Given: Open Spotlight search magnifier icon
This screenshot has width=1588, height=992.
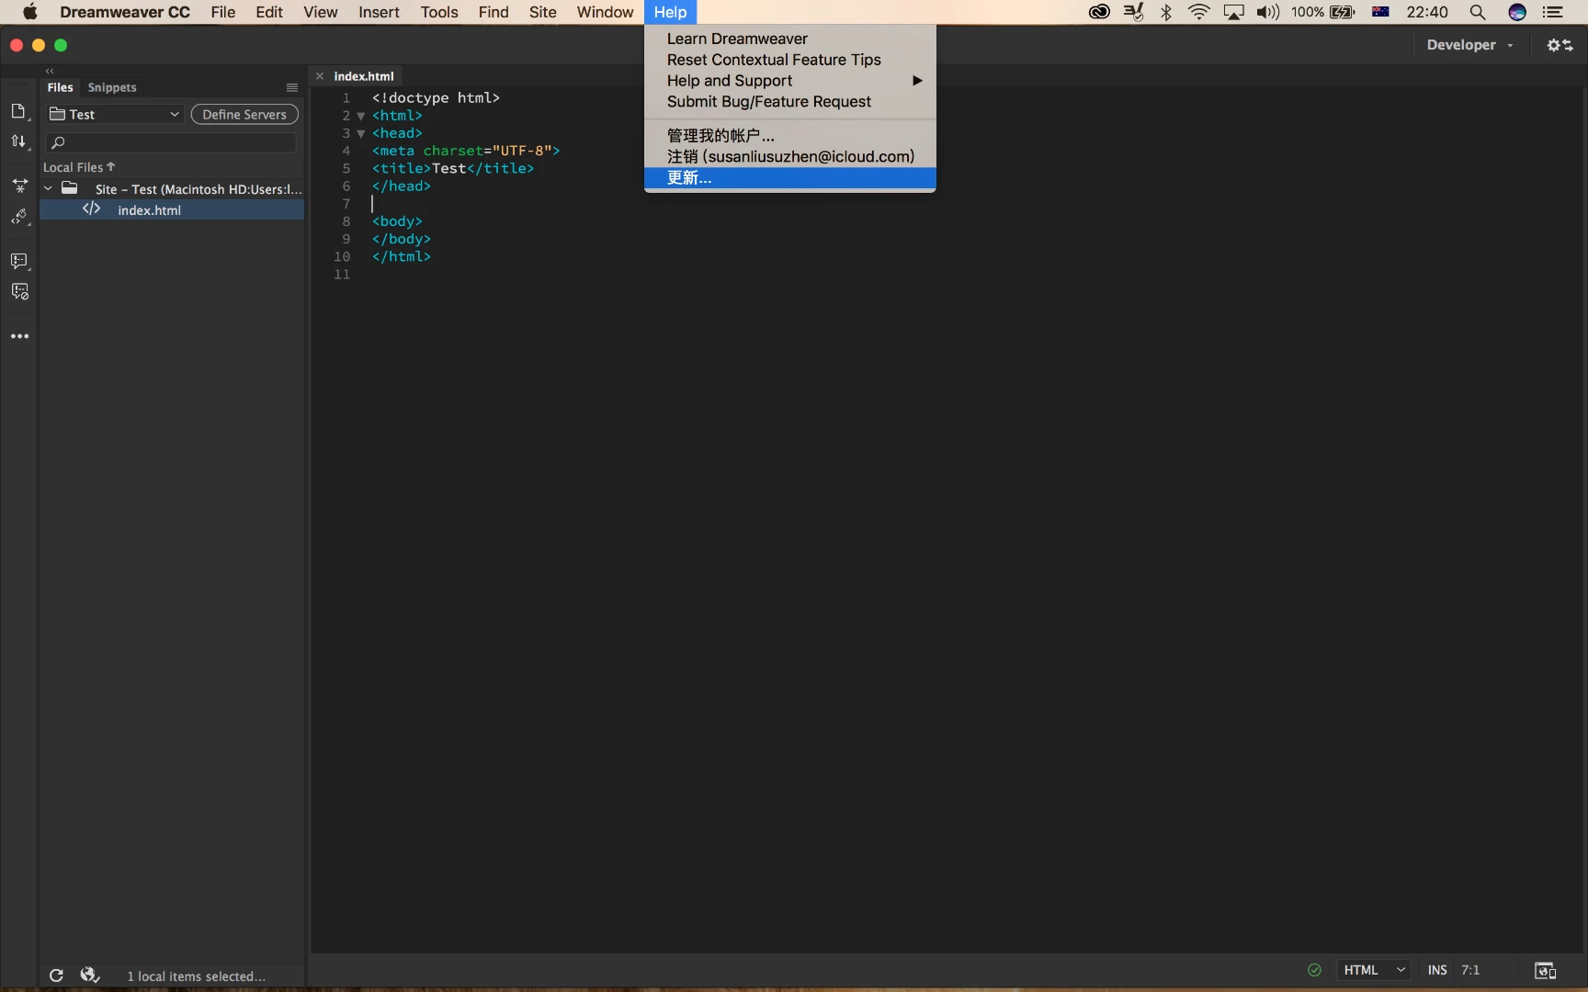Looking at the screenshot, I should (1478, 12).
